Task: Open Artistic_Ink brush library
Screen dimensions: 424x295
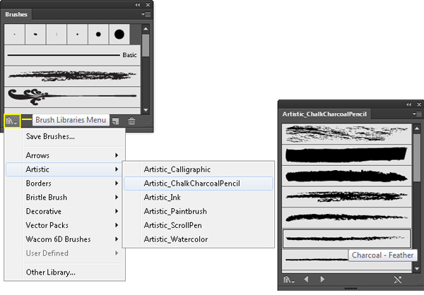Action: click(199, 198)
